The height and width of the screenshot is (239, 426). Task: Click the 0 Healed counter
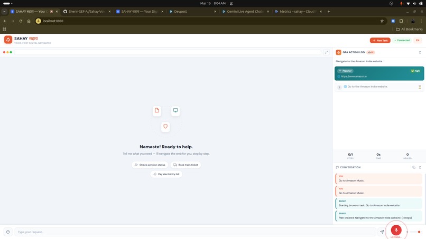408,156
